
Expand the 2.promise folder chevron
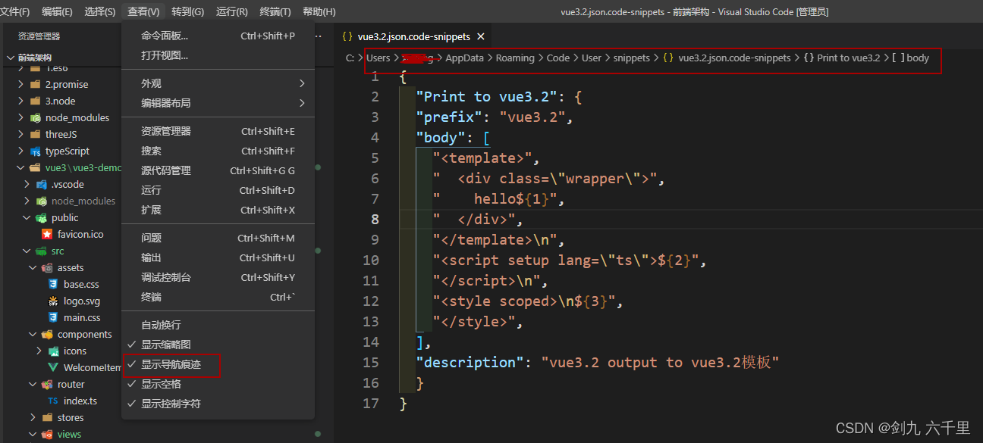point(21,84)
